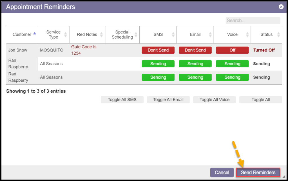Screen dimensions: 288x181
Task: Toggle second Ran Raspberry Voice Sending
Action: pos(232,77)
